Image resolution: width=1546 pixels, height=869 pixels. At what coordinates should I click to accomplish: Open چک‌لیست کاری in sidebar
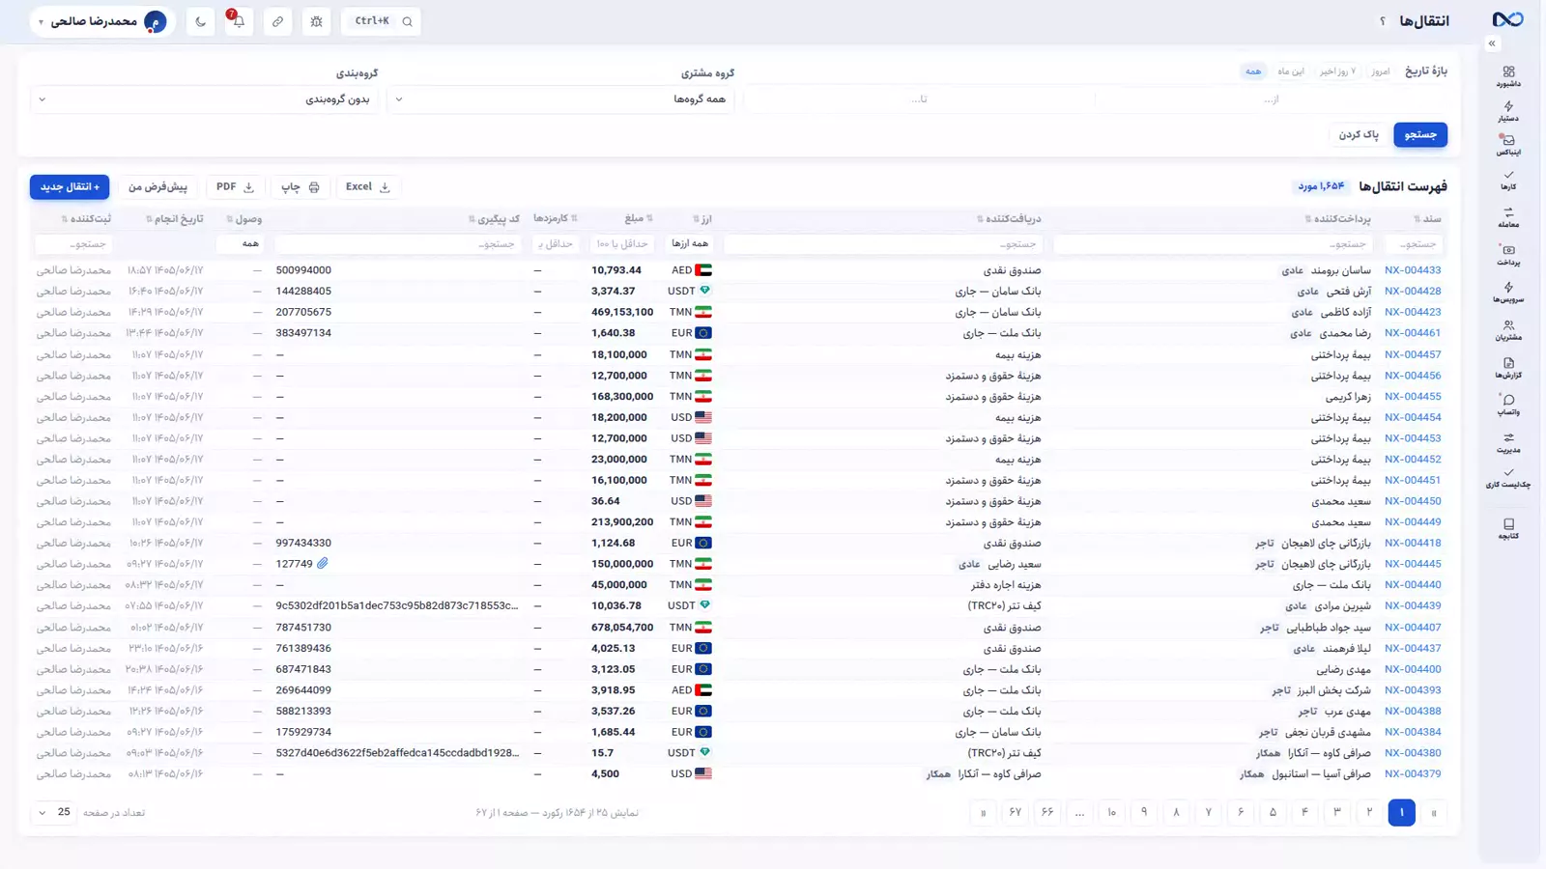1508,478
